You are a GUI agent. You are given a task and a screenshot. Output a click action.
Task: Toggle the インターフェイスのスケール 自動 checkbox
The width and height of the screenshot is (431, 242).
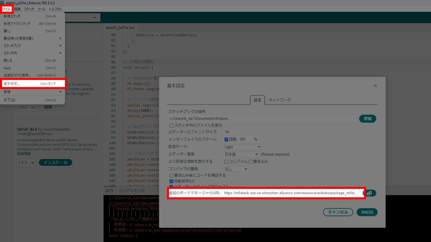click(x=226, y=139)
